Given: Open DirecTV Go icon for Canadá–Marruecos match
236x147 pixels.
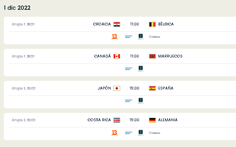Looking at the screenshot, I should pyautogui.click(x=141, y=69).
